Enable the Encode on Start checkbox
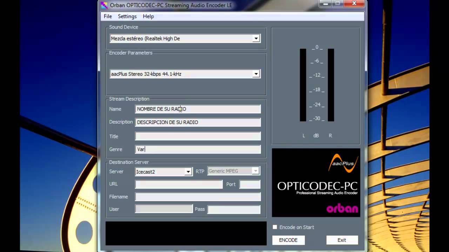449x252 pixels. click(x=275, y=227)
